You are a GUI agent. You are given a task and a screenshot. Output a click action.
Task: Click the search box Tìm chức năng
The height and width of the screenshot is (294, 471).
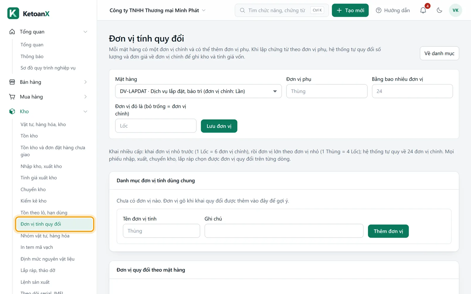click(x=282, y=10)
